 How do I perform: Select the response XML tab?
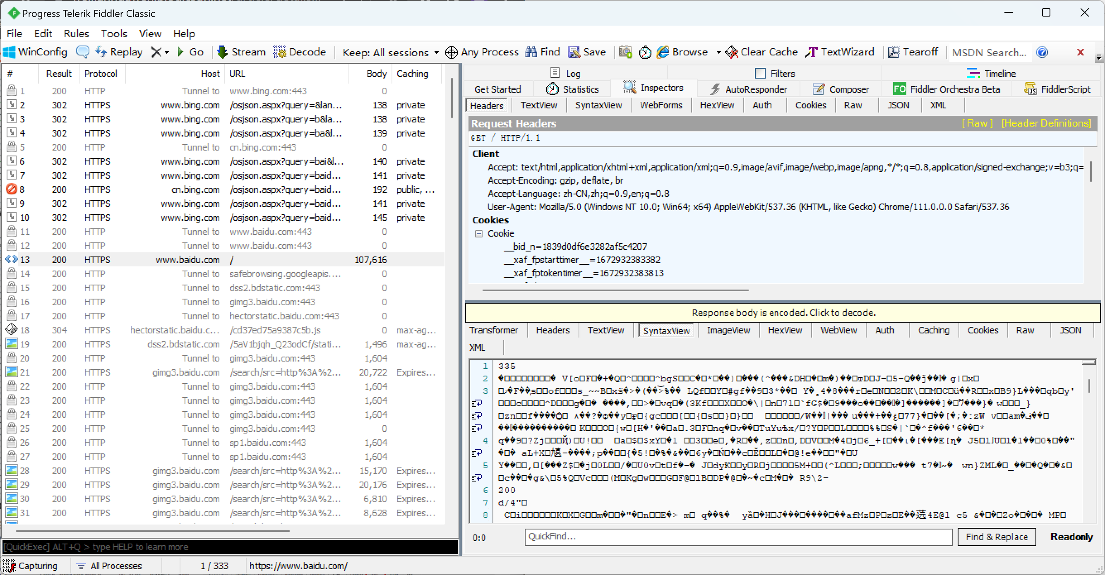pos(477,347)
